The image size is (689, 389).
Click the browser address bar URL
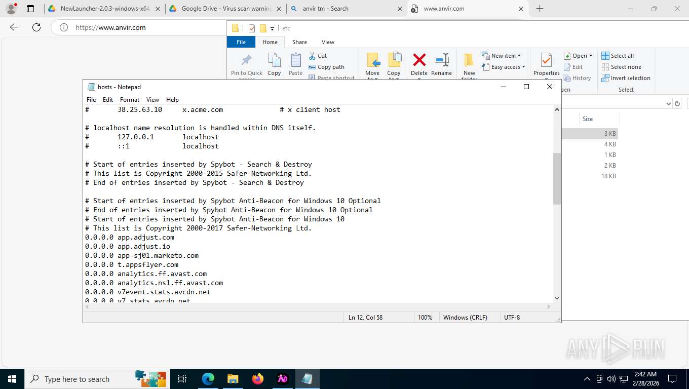point(110,27)
